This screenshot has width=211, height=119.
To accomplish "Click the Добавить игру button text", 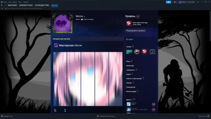I will coord(8,116).
